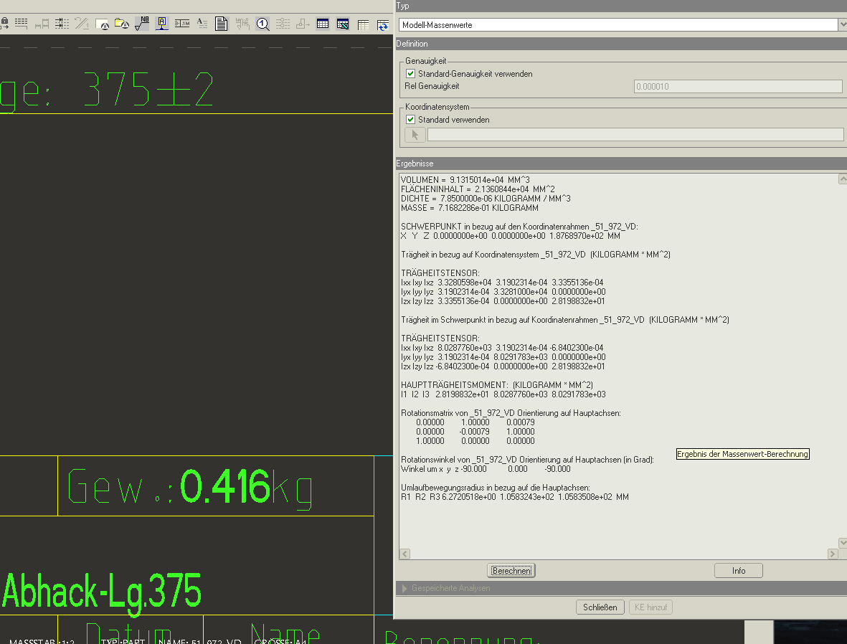847x644 pixels.
Task: Open the geometric tolerance .1M tool
Action: (182, 23)
